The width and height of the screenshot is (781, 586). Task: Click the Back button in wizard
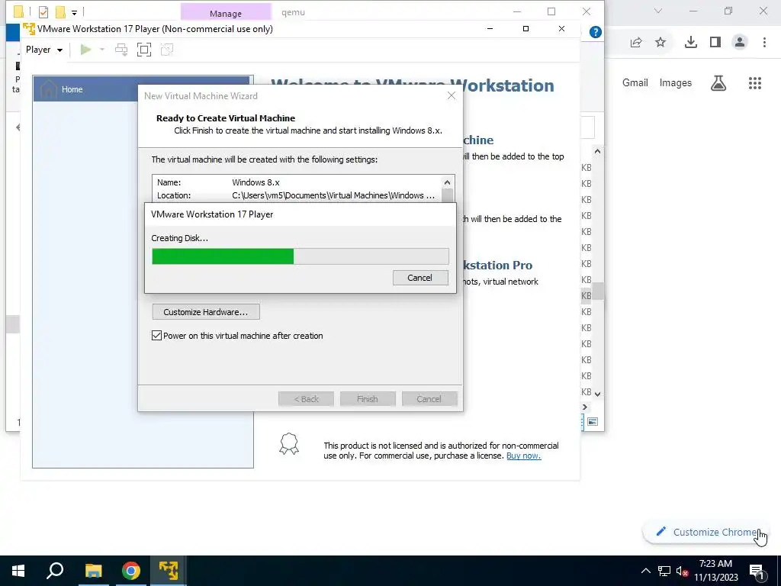tap(306, 398)
